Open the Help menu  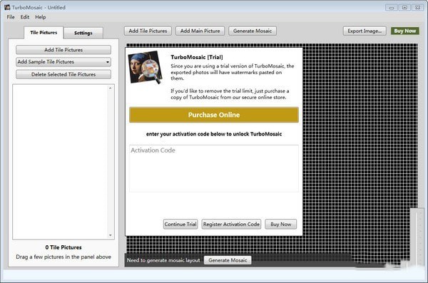coord(41,17)
